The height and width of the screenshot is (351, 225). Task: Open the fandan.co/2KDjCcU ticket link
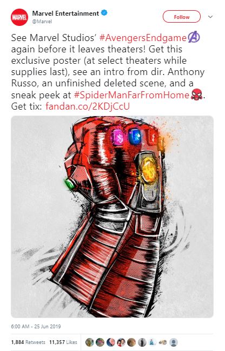[x=88, y=106]
